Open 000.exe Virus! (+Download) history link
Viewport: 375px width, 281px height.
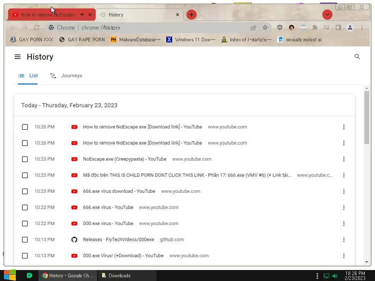[x=123, y=256]
